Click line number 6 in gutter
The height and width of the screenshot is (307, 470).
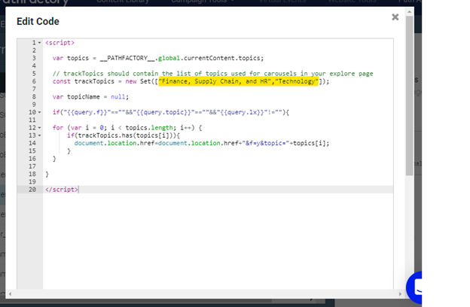click(34, 81)
